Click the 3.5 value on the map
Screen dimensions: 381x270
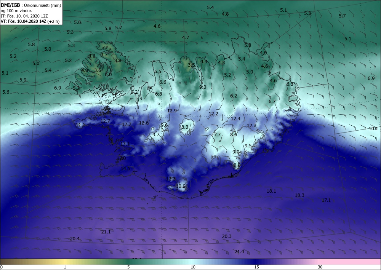[x=192, y=65]
